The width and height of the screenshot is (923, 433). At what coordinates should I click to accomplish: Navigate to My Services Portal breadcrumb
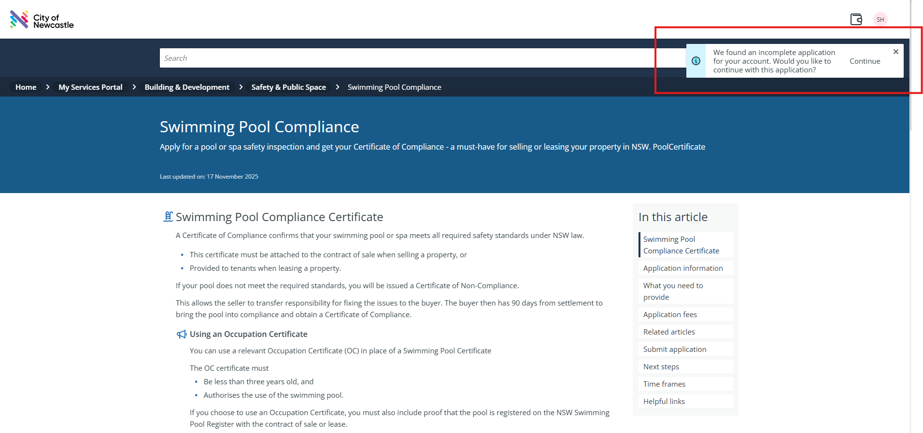[x=90, y=87]
